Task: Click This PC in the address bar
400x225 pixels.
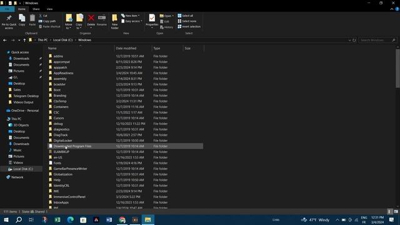Action: [x=42, y=40]
